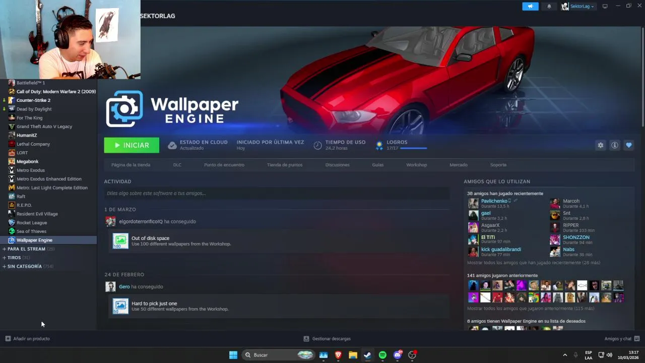Click Añadir un producto
The image size is (645, 363).
pyautogui.click(x=28, y=339)
